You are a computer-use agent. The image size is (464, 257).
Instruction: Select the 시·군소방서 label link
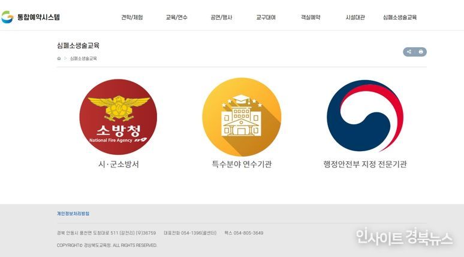click(x=118, y=164)
